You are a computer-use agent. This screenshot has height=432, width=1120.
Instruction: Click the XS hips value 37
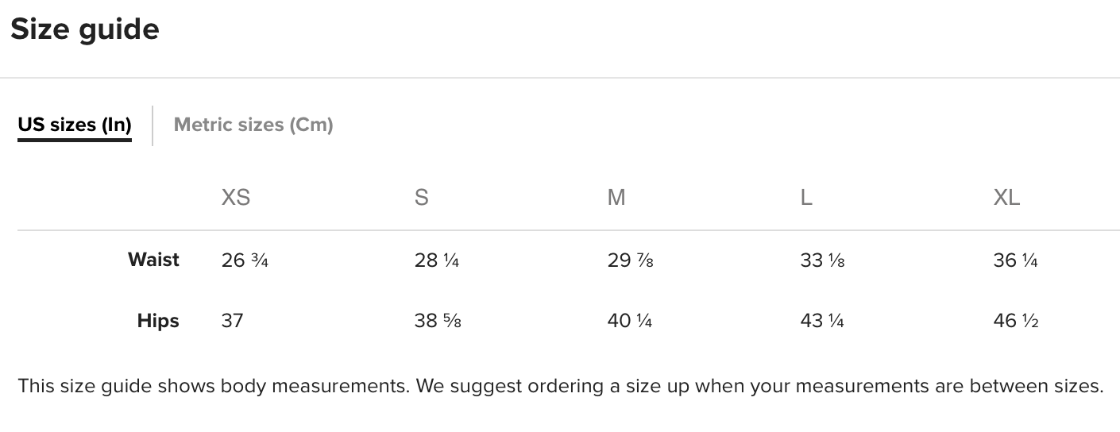coord(232,321)
